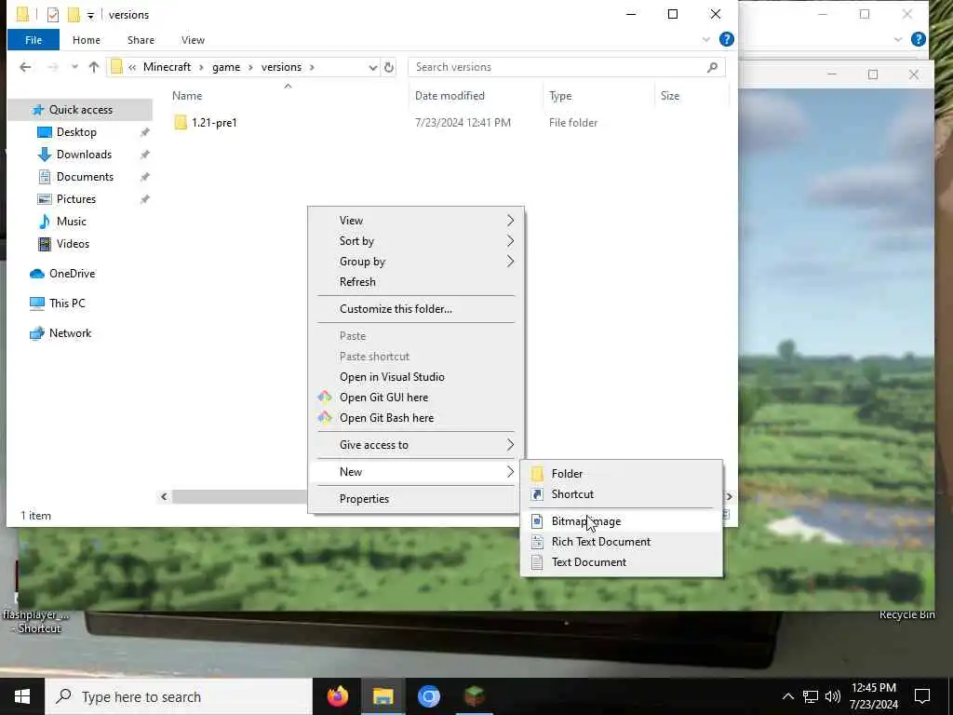
Task: Open the Windows Start menu
Action: (22, 696)
